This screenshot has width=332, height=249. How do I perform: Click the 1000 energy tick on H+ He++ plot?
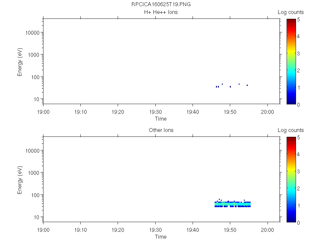[34, 55]
